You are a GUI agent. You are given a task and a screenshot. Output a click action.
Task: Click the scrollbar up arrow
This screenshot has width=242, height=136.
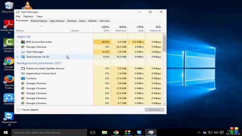coord(164,34)
